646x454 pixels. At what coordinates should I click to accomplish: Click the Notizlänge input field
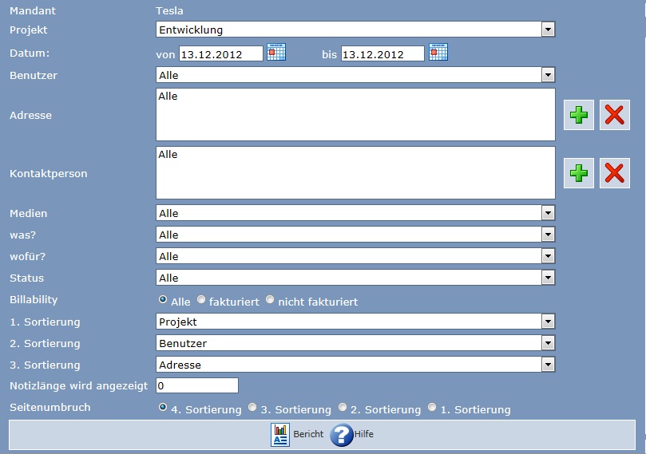(x=197, y=386)
